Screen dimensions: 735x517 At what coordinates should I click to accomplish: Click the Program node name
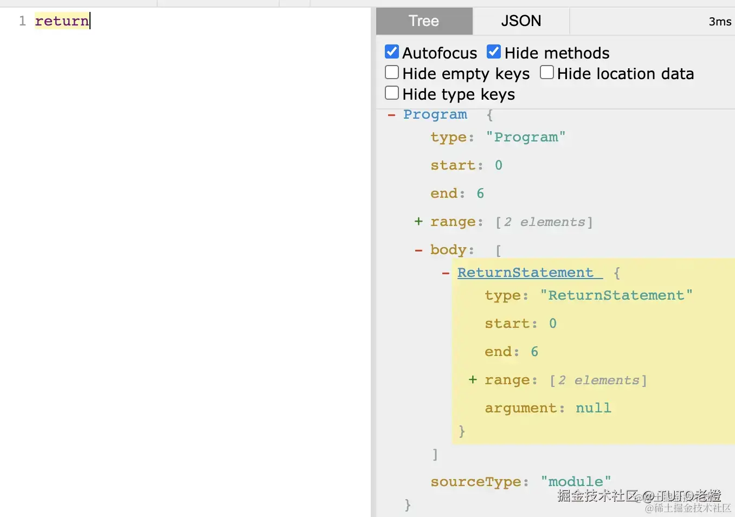coord(435,115)
